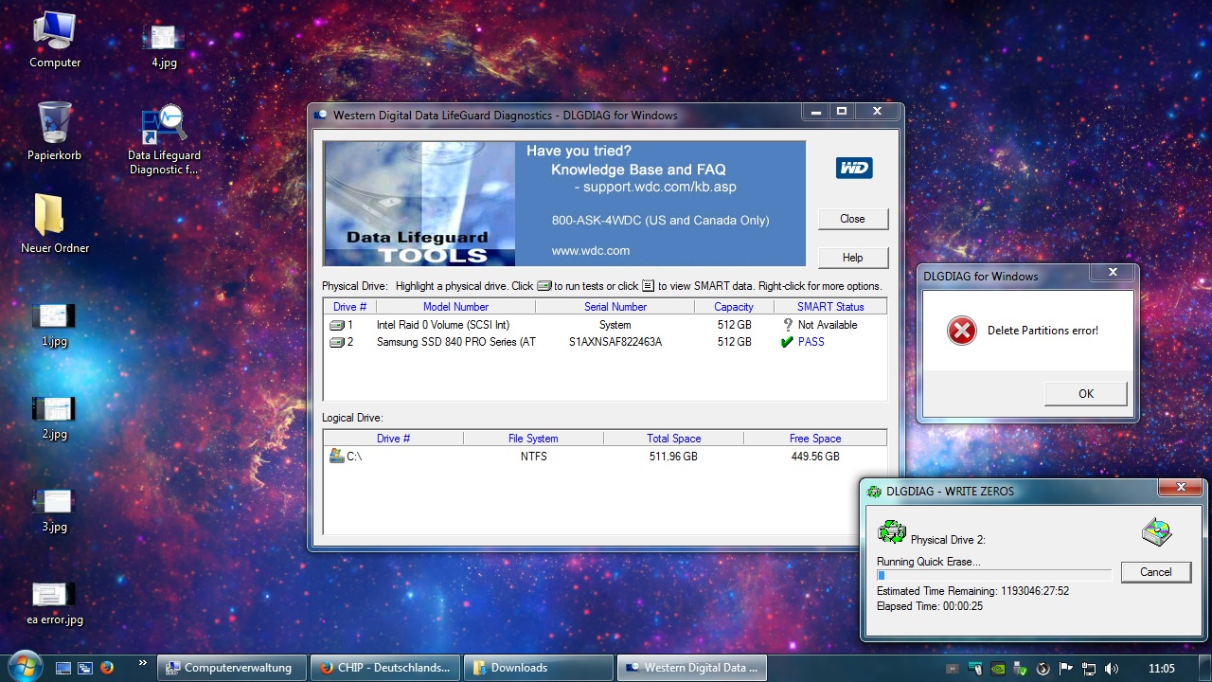The width and height of the screenshot is (1212, 682).
Task: Select Samsung SSD 840 PRO Series text
Action: pyautogui.click(x=456, y=342)
